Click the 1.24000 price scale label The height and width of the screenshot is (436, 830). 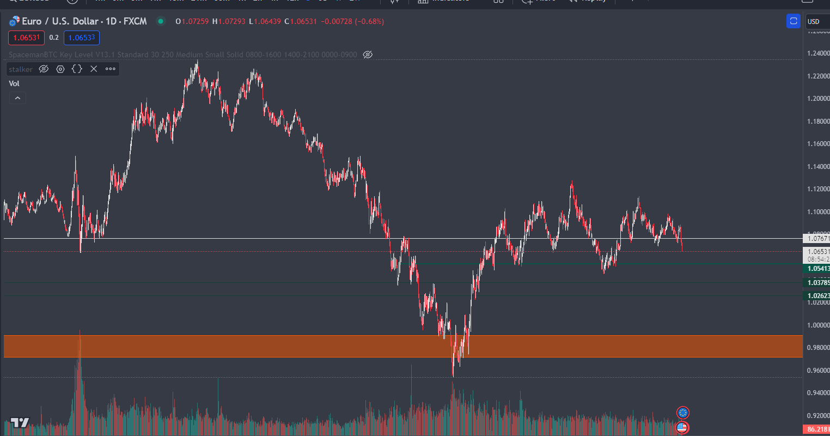pyautogui.click(x=818, y=53)
